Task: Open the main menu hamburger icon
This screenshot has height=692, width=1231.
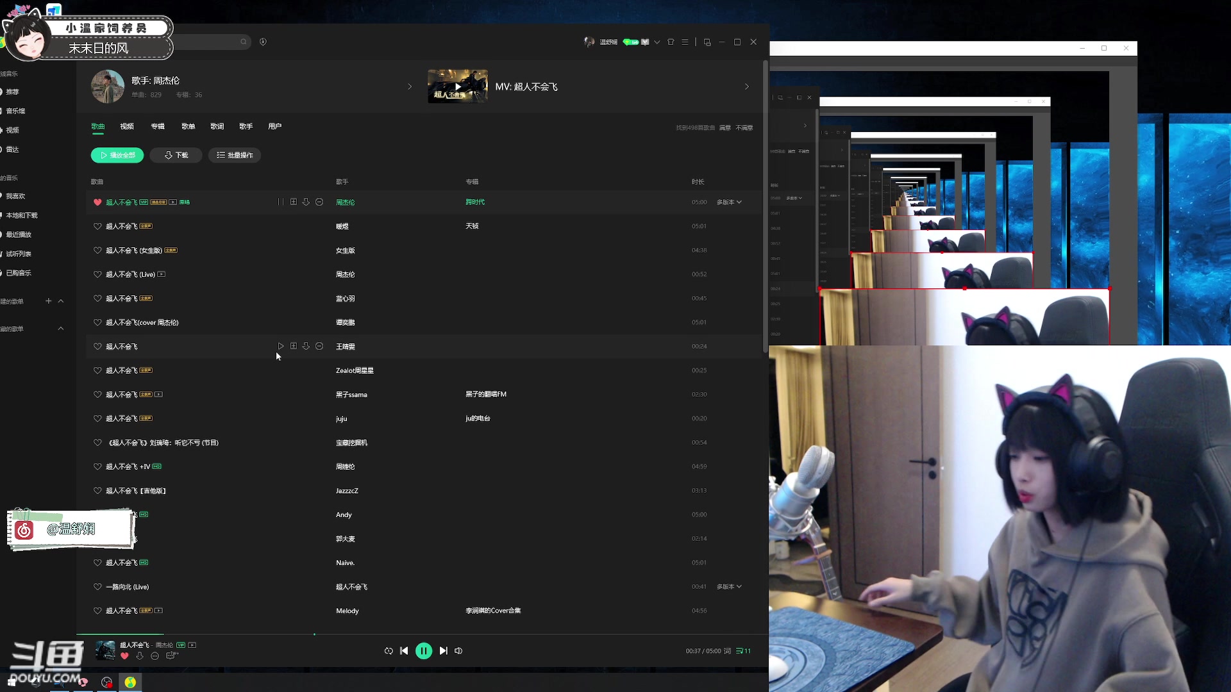Action: tap(685, 42)
